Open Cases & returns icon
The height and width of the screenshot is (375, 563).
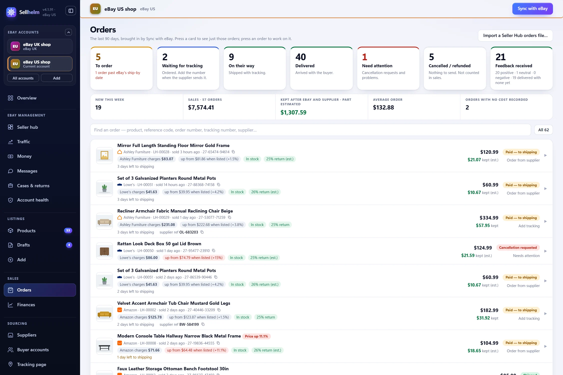coord(11,186)
